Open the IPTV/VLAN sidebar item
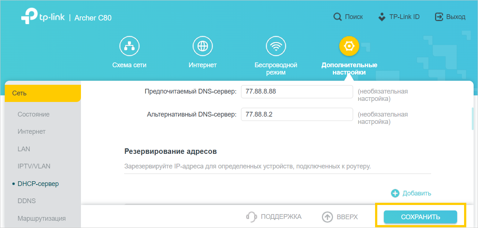This screenshot has width=478, height=228. 34,166
